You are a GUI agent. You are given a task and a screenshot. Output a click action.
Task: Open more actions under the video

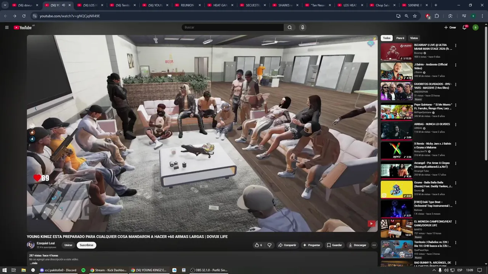coord(374,245)
